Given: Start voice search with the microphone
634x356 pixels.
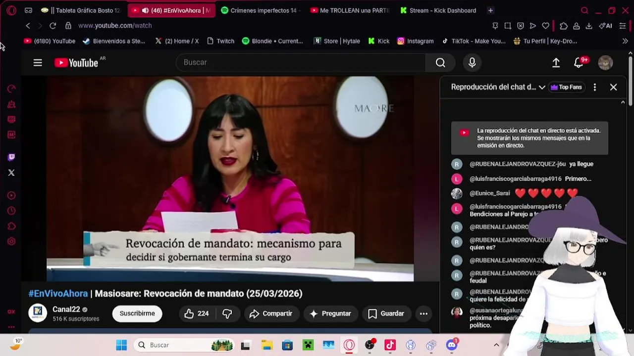Looking at the screenshot, I should (x=472, y=62).
